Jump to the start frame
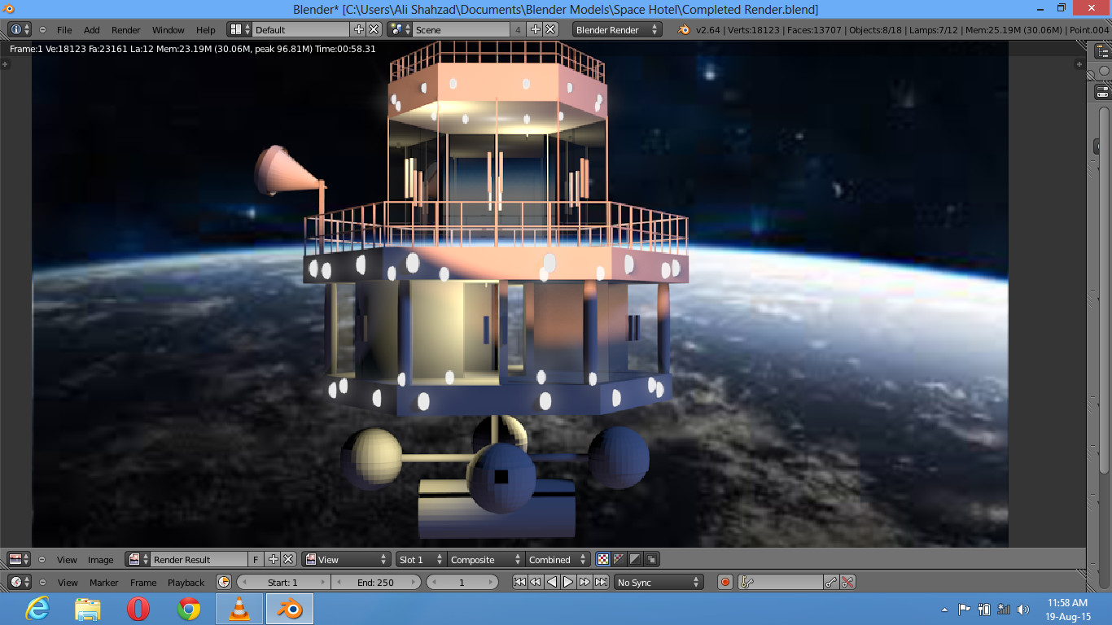 [x=519, y=583]
